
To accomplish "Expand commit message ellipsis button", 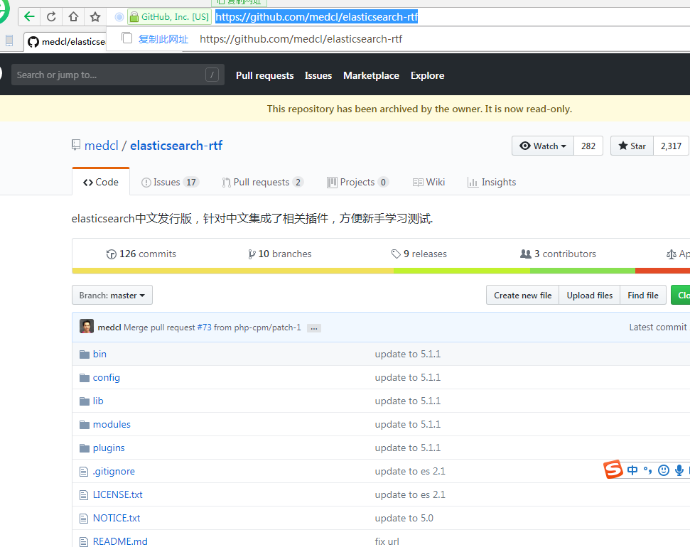I will 314,328.
